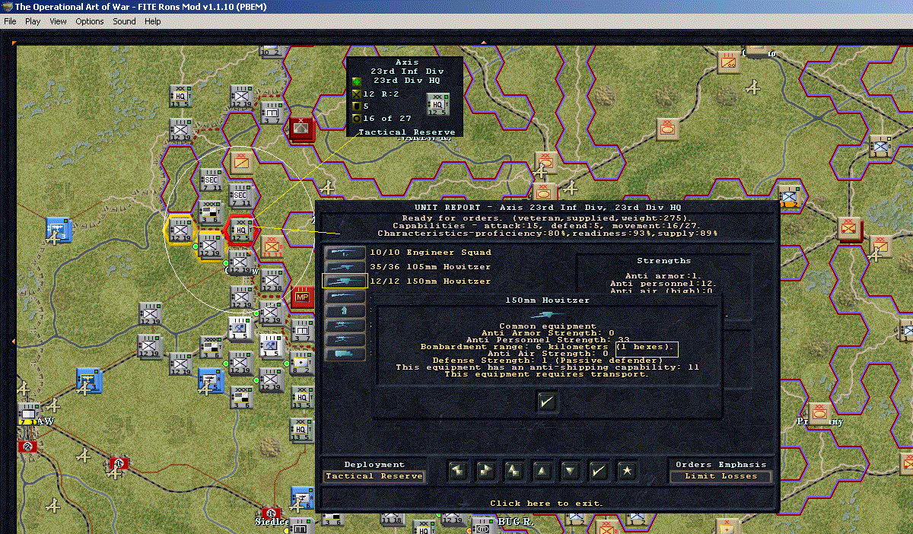The height and width of the screenshot is (534, 913).
Task: Click the up-arrow button in unit report toolbar
Action: point(542,471)
